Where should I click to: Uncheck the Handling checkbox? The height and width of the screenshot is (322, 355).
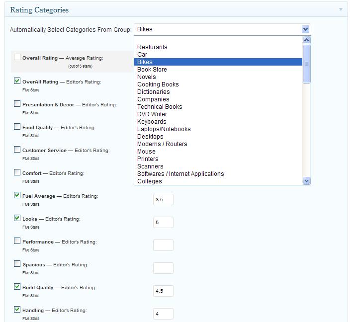17,309
